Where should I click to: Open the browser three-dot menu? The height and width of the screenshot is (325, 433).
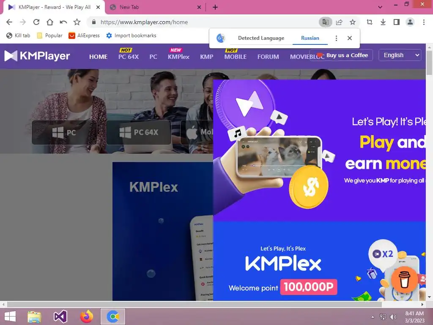[424, 22]
